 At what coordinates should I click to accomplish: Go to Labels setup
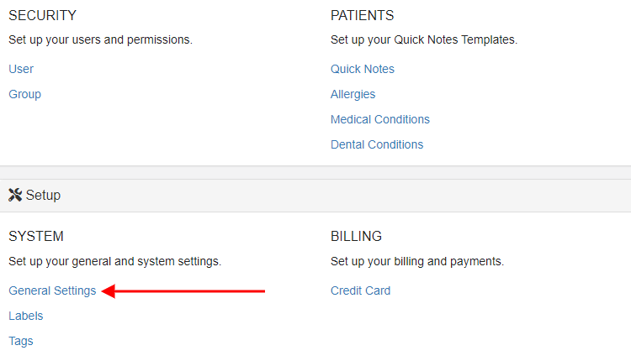pos(26,316)
